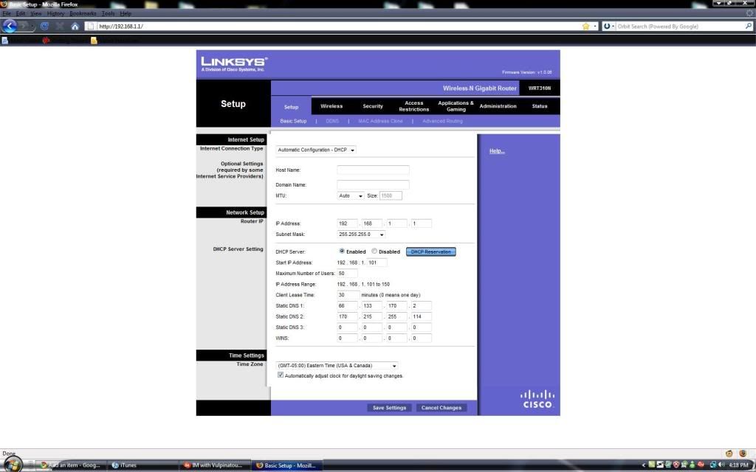
Task: Open the File menu
Action: [7, 13]
